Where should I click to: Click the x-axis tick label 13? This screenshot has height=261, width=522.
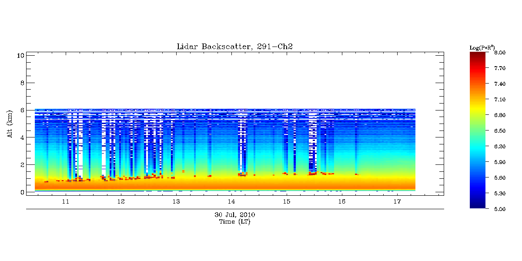(176, 202)
